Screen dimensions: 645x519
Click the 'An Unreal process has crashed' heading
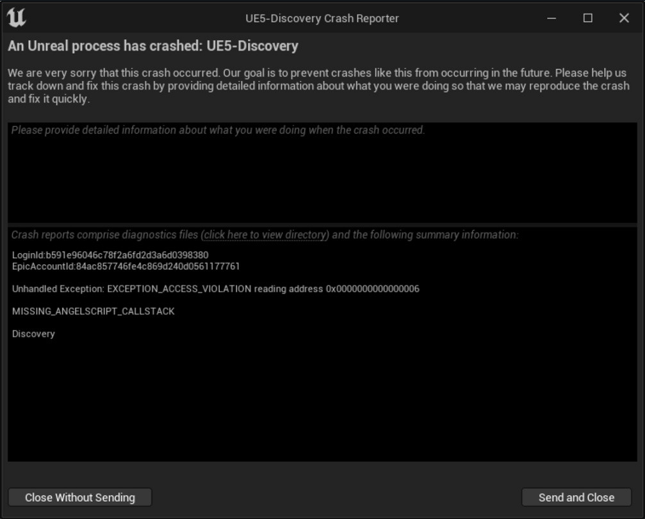tap(153, 46)
